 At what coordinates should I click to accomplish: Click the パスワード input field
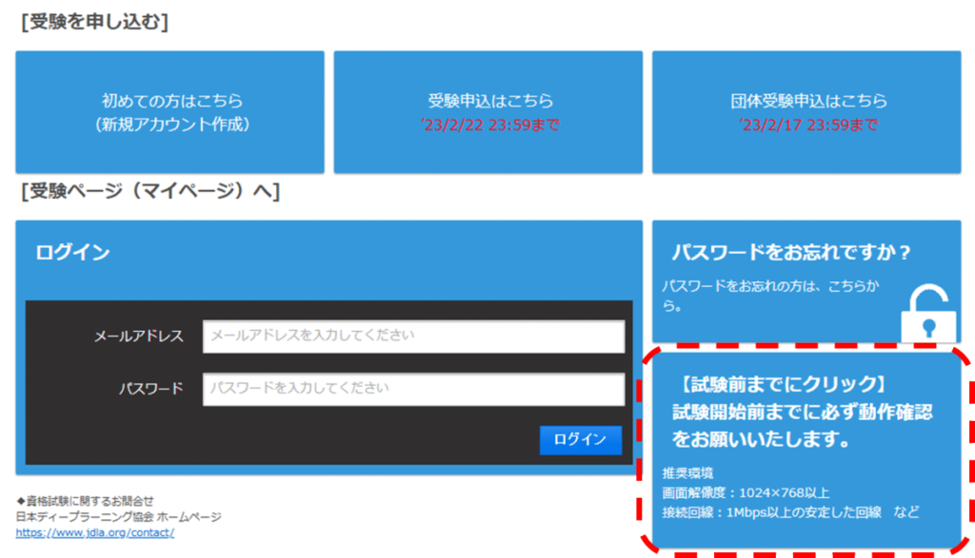coord(413,389)
